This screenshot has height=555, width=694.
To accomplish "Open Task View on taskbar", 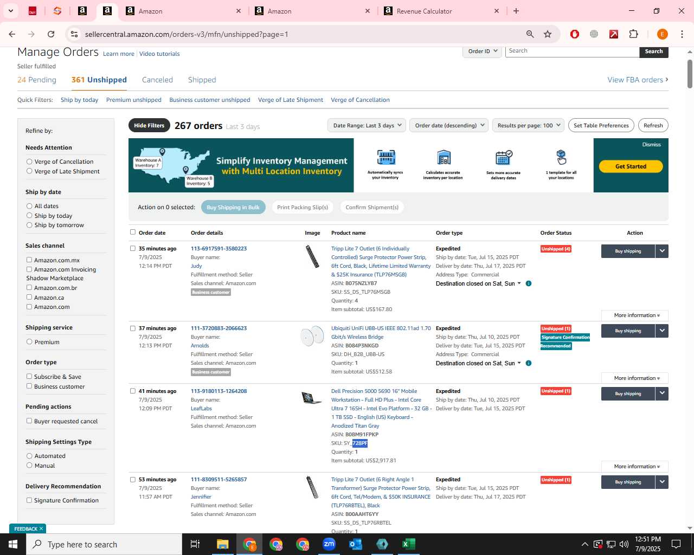I will (x=195, y=544).
